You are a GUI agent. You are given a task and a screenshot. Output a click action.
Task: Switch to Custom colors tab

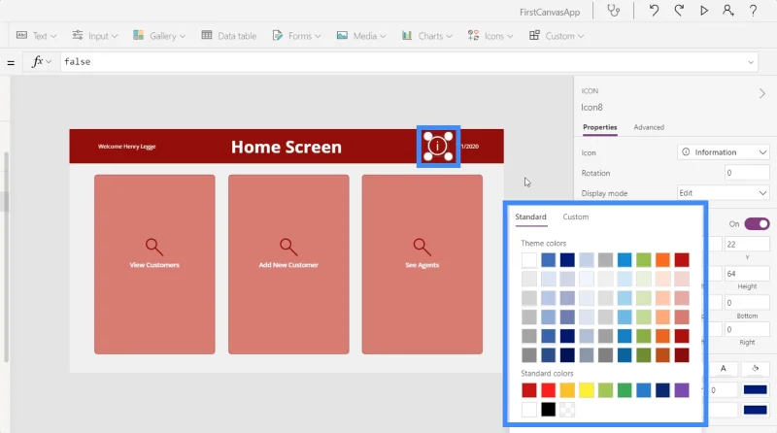[576, 217]
